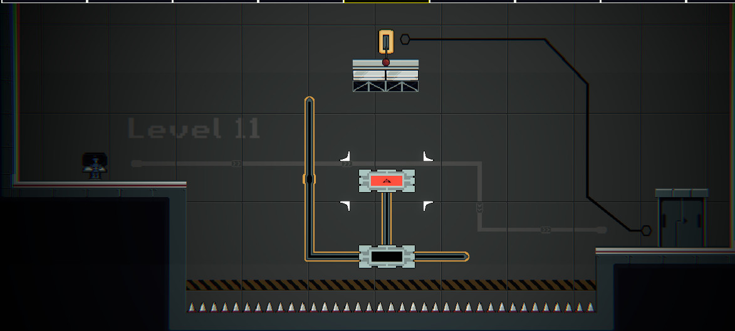Click the faded chevron marker near the path's right end
The width and height of the screenshot is (735, 331).
[x=545, y=230]
